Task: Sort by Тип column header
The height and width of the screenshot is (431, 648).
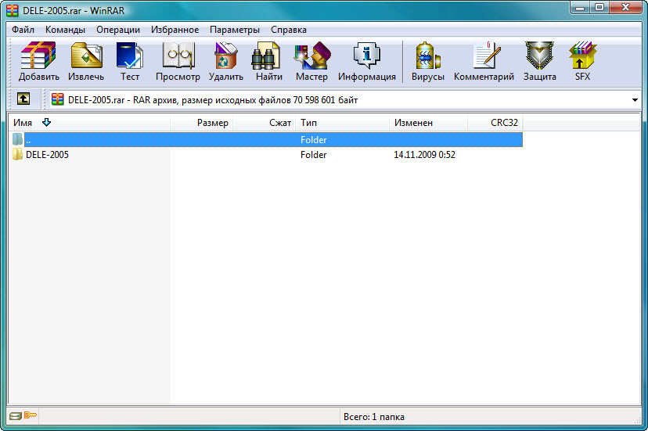Action: coord(343,123)
